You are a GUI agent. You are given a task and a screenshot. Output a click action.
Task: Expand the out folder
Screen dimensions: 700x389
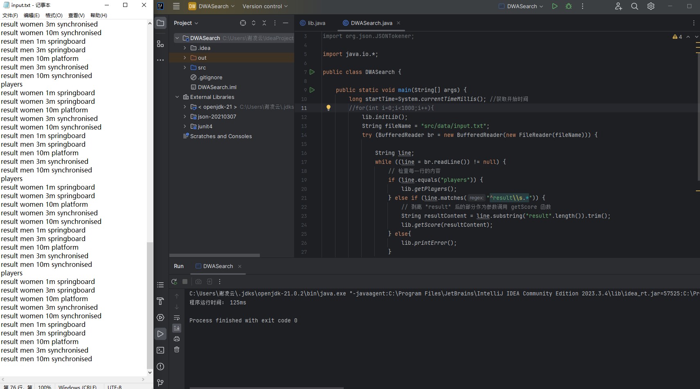pos(185,58)
